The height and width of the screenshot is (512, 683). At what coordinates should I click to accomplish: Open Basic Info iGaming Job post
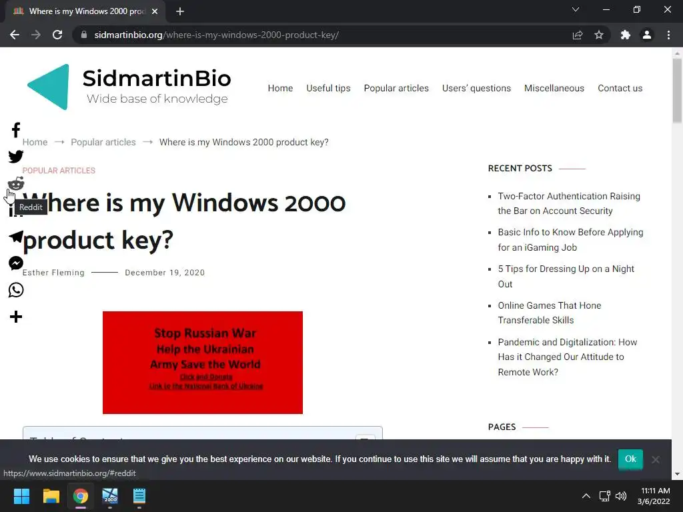[x=570, y=239]
